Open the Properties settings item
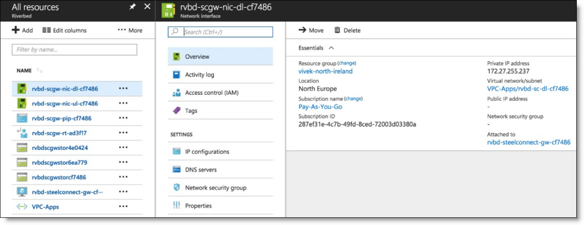 (x=221, y=206)
